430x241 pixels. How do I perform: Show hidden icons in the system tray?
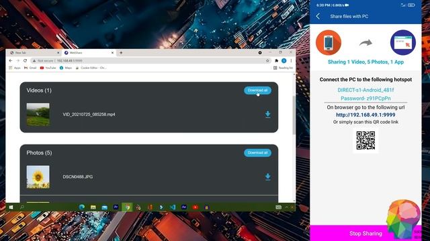click(x=286, y=208)
